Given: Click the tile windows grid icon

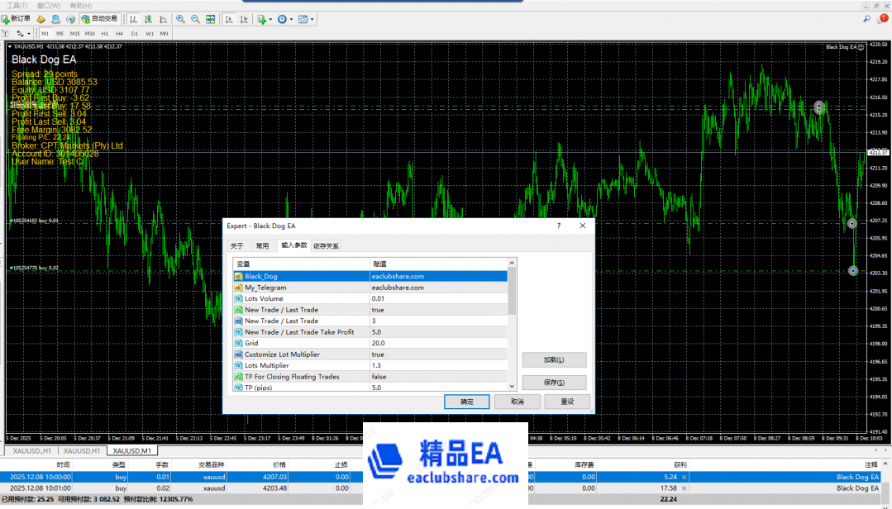Looking at the screenshot, I should 211,18.
